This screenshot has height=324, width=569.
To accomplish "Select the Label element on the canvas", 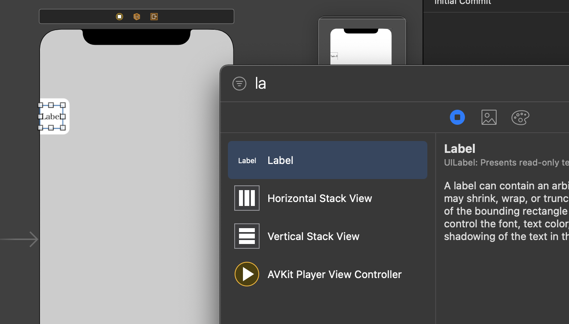I will pyautogui.click(x=51, y=116).
